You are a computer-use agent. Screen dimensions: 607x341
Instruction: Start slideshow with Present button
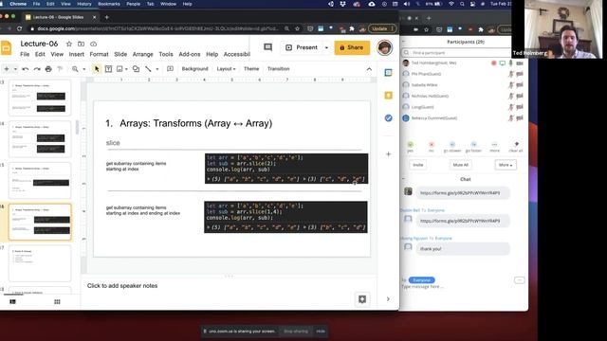tap(302, 47)
